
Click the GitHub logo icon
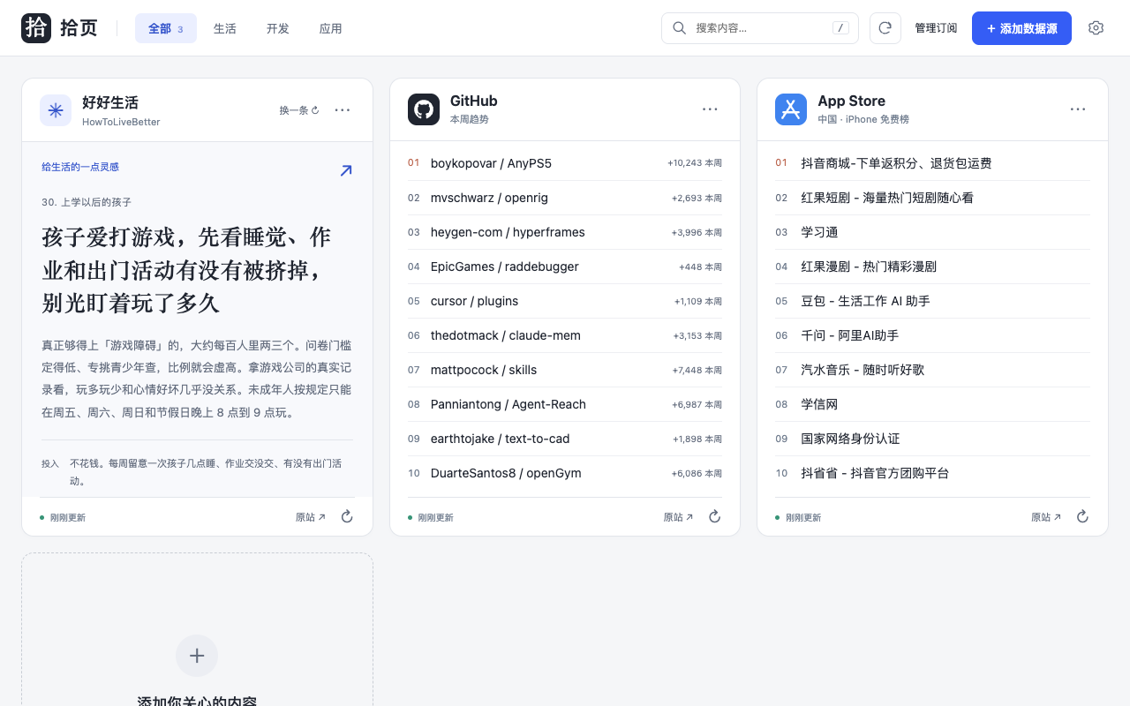point(424,109)
